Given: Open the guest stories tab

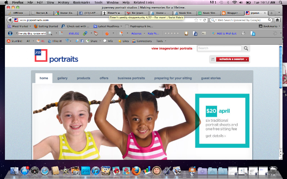Looking at the screenshot, I should coord(211,78).
